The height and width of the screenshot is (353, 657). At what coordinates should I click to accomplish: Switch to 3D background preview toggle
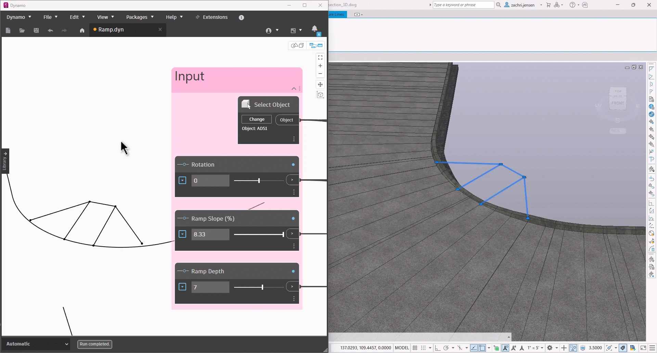tap(297, 45)
